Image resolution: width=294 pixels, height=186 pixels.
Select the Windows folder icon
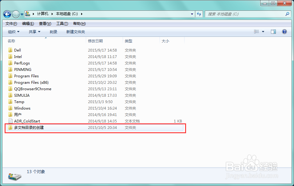pos(10,108)
